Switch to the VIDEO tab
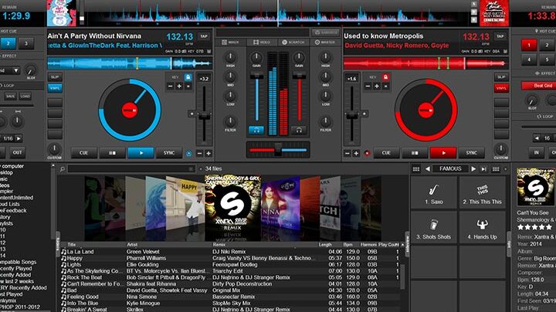Screen dimensions: 556x312 [262, 42]
